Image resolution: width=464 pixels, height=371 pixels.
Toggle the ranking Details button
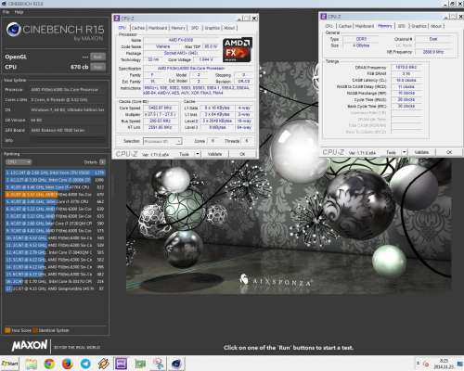[102, 162]
